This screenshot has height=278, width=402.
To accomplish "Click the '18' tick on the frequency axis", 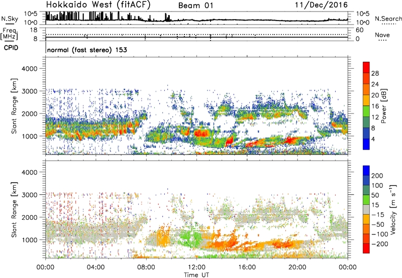I will tap(34, 30).
